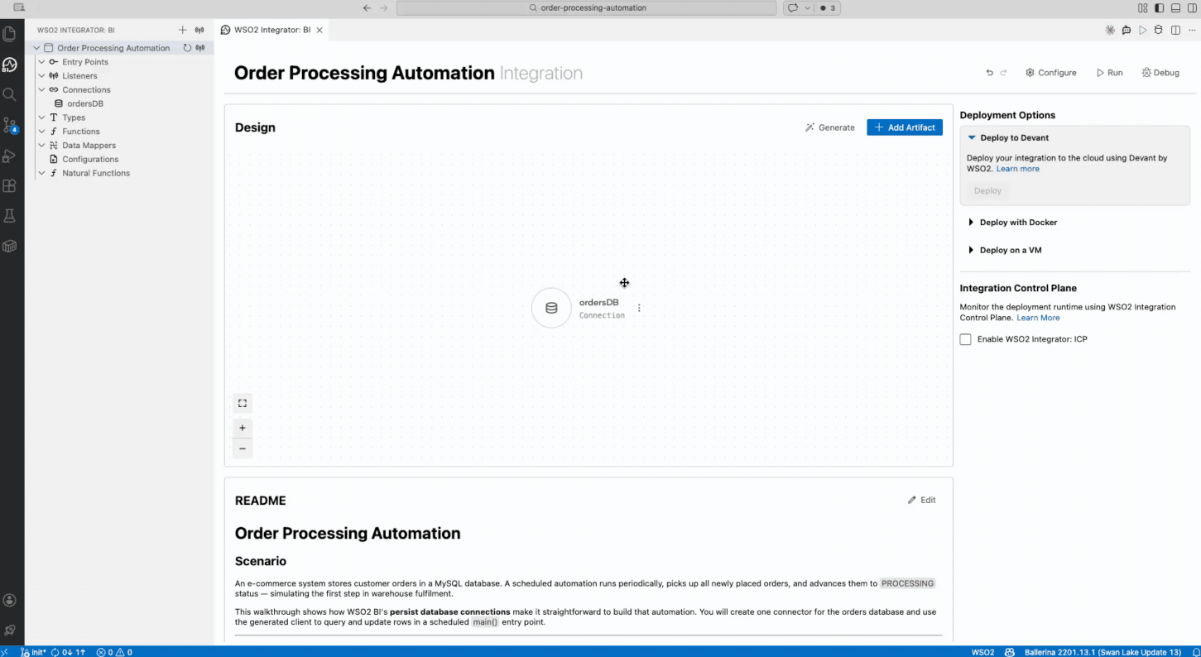This screenshot has width=1201, height=657.
Task: Open the Learn more link under Deploy to Devant
Action: point(1017,169)
